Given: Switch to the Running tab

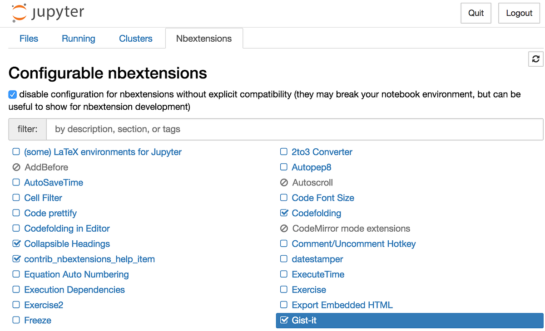Looking at the screenshot, I should point(78,39).
